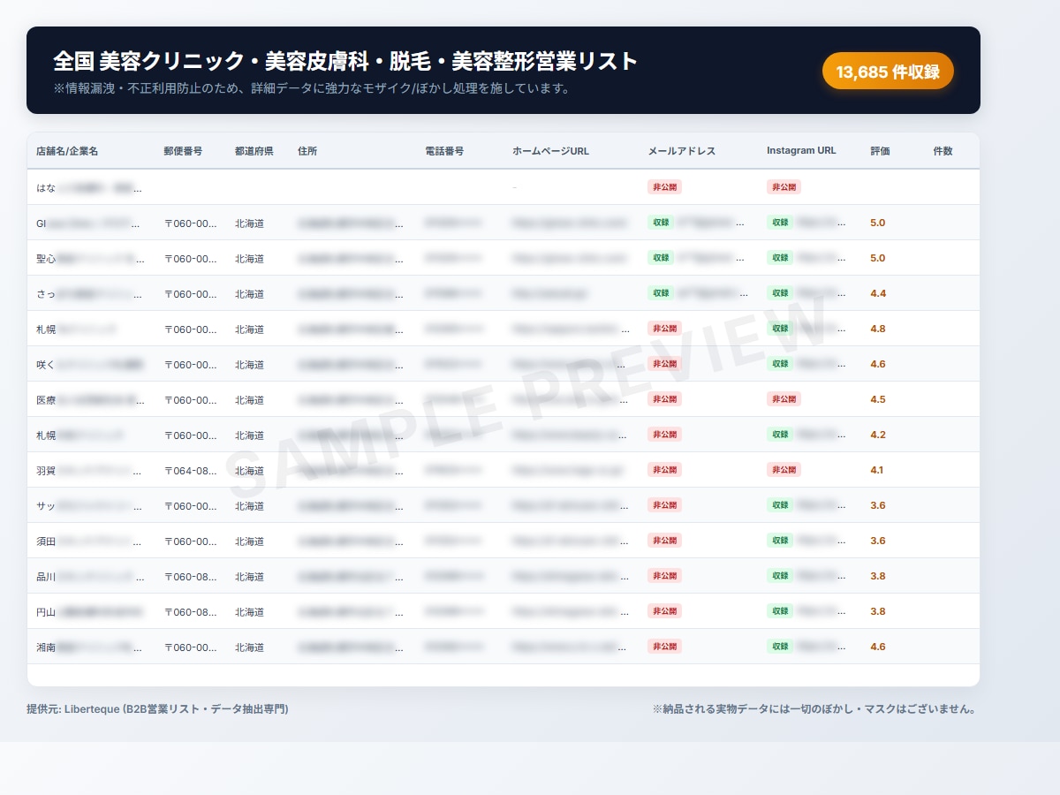
Task: Sort by 店舗名/企業名 column header
Action: [67, 151]
